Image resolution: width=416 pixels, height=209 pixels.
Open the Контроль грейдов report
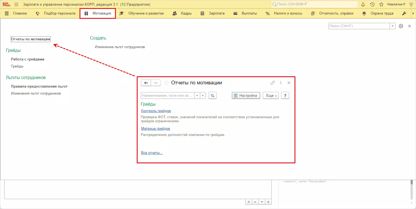(156, 111)
